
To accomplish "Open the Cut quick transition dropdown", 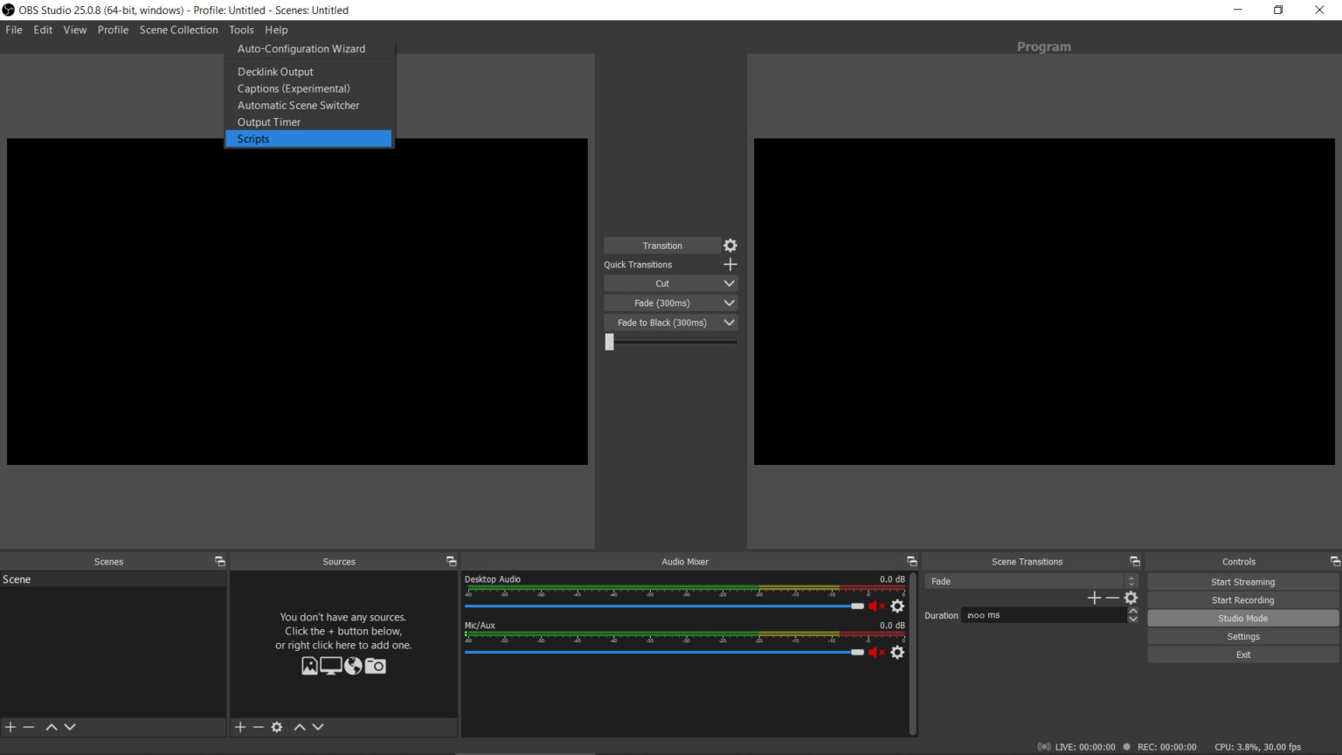I will (x=729, y=282).
